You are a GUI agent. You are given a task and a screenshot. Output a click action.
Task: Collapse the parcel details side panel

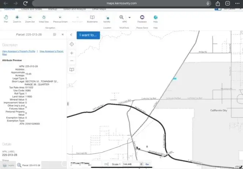(x=71, y=34)
